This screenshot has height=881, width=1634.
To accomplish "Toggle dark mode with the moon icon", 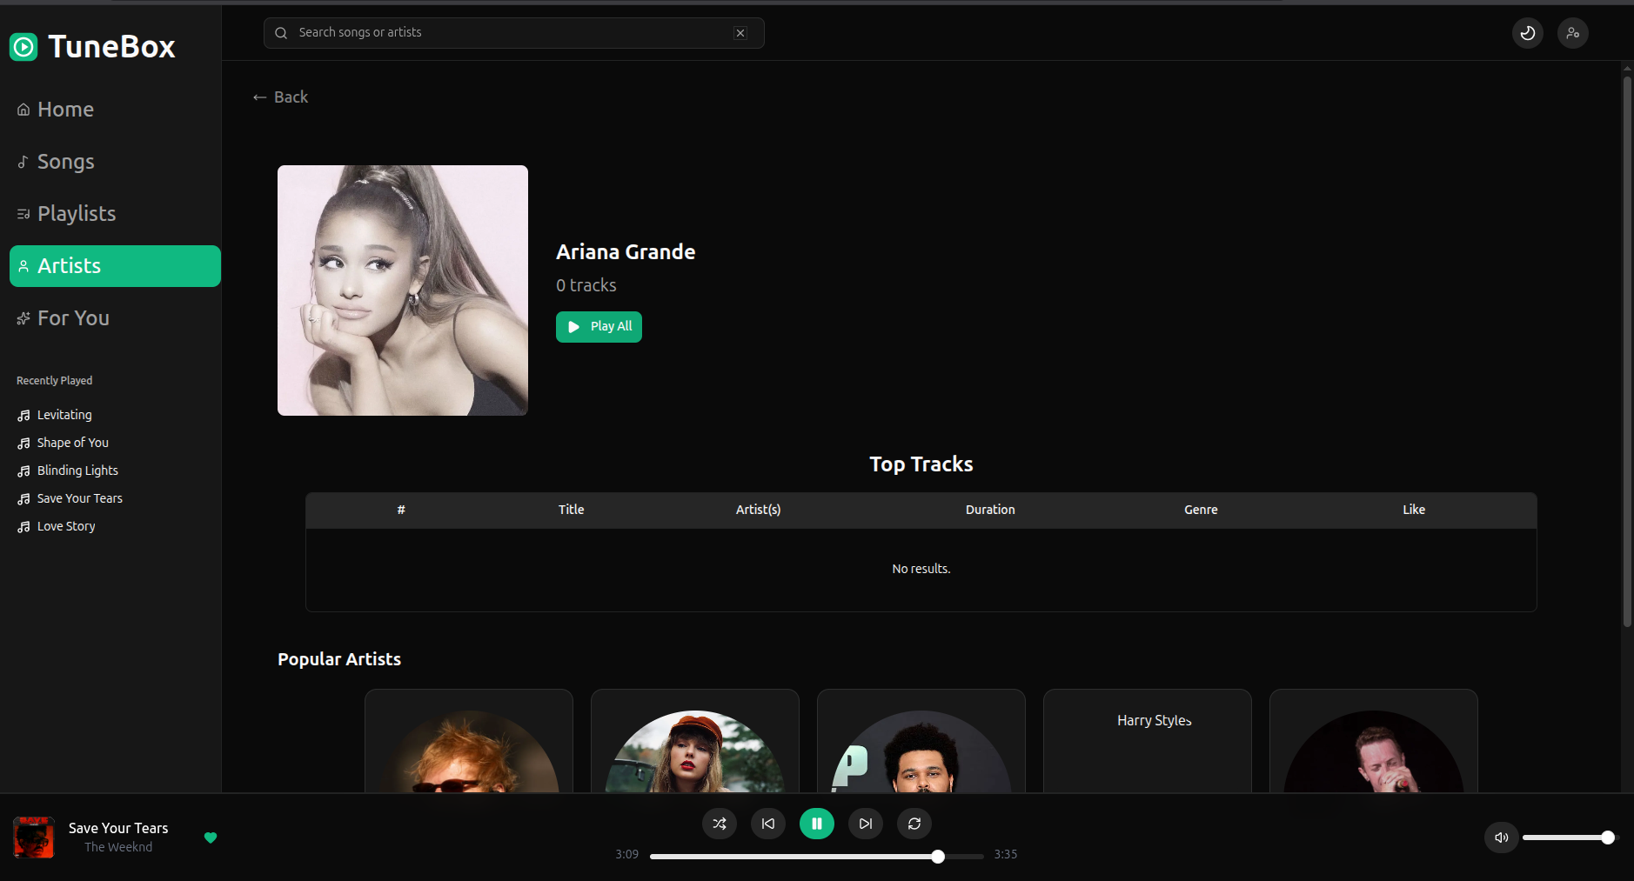I will click(1527, 32).
